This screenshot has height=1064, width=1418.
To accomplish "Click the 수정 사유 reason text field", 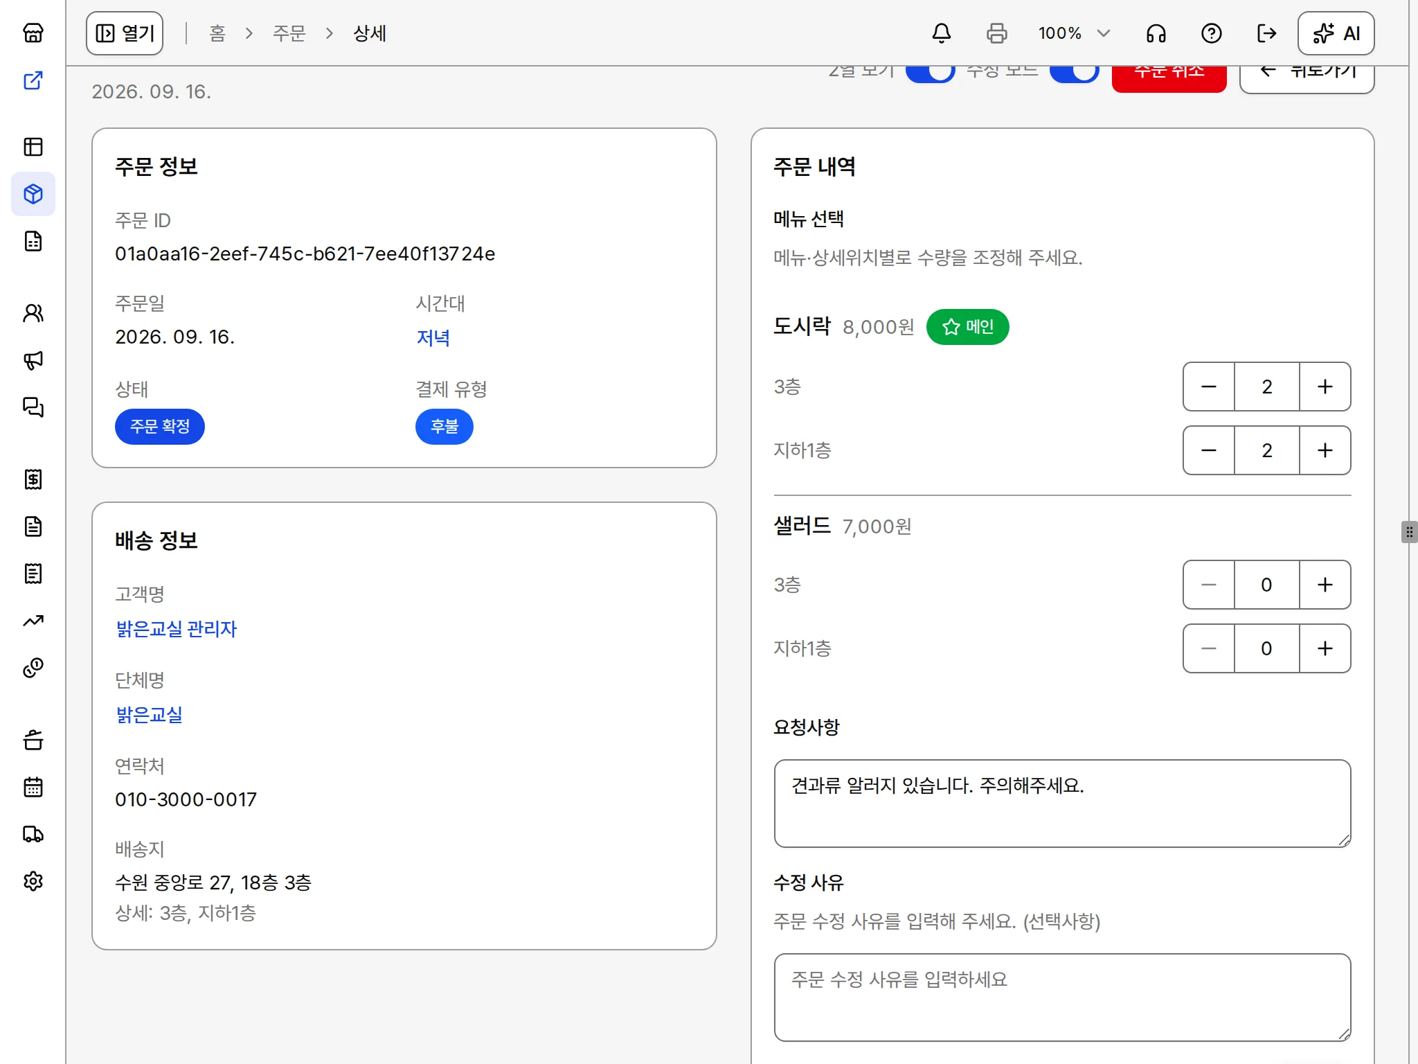I will [x=1062, y=997].
